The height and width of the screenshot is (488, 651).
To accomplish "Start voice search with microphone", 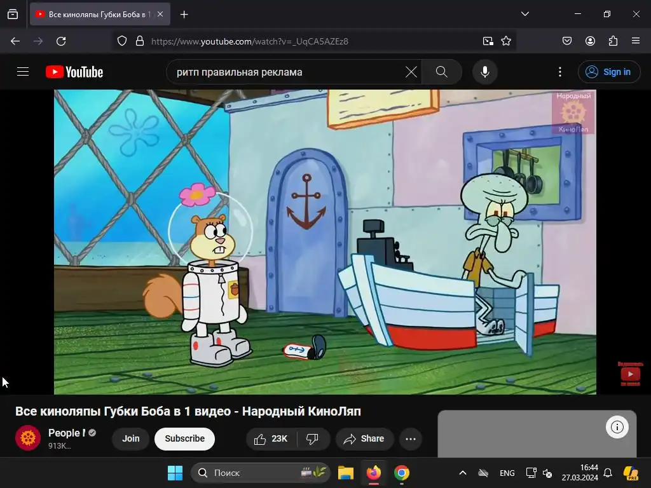I will [x=485, y=72].
